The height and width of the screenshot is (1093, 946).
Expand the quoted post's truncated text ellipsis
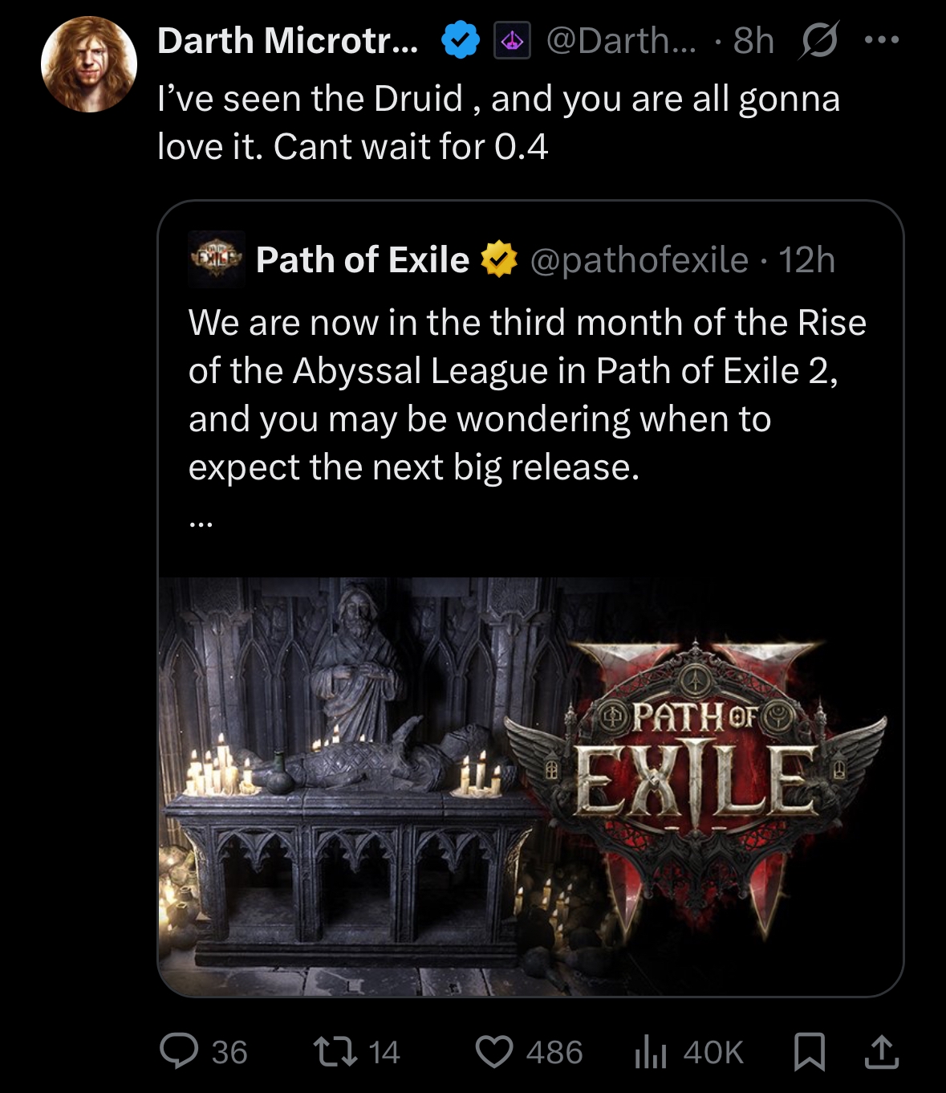(x=201, y=523)
